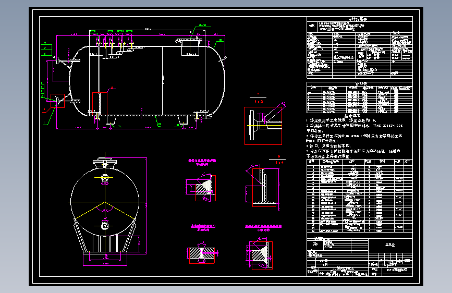The width and height of the screenshot is (452, 293).
Task: Select note 4 about nozzle and support orientation
Action: 328,146
